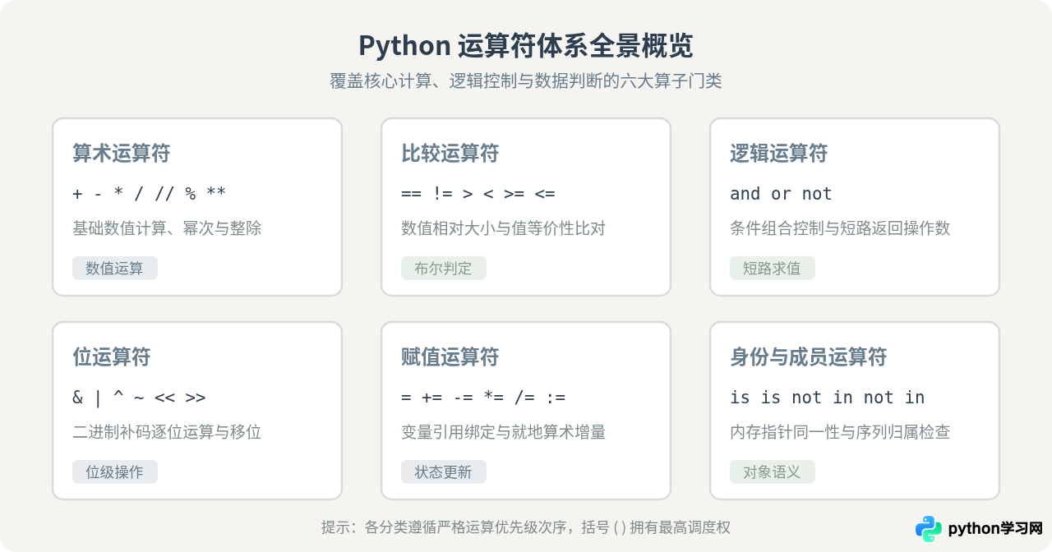Click description 二进制补码逐位运算与移位
Image resolution: width=1052 pixels, height=552 pixels.
(167, 432)
